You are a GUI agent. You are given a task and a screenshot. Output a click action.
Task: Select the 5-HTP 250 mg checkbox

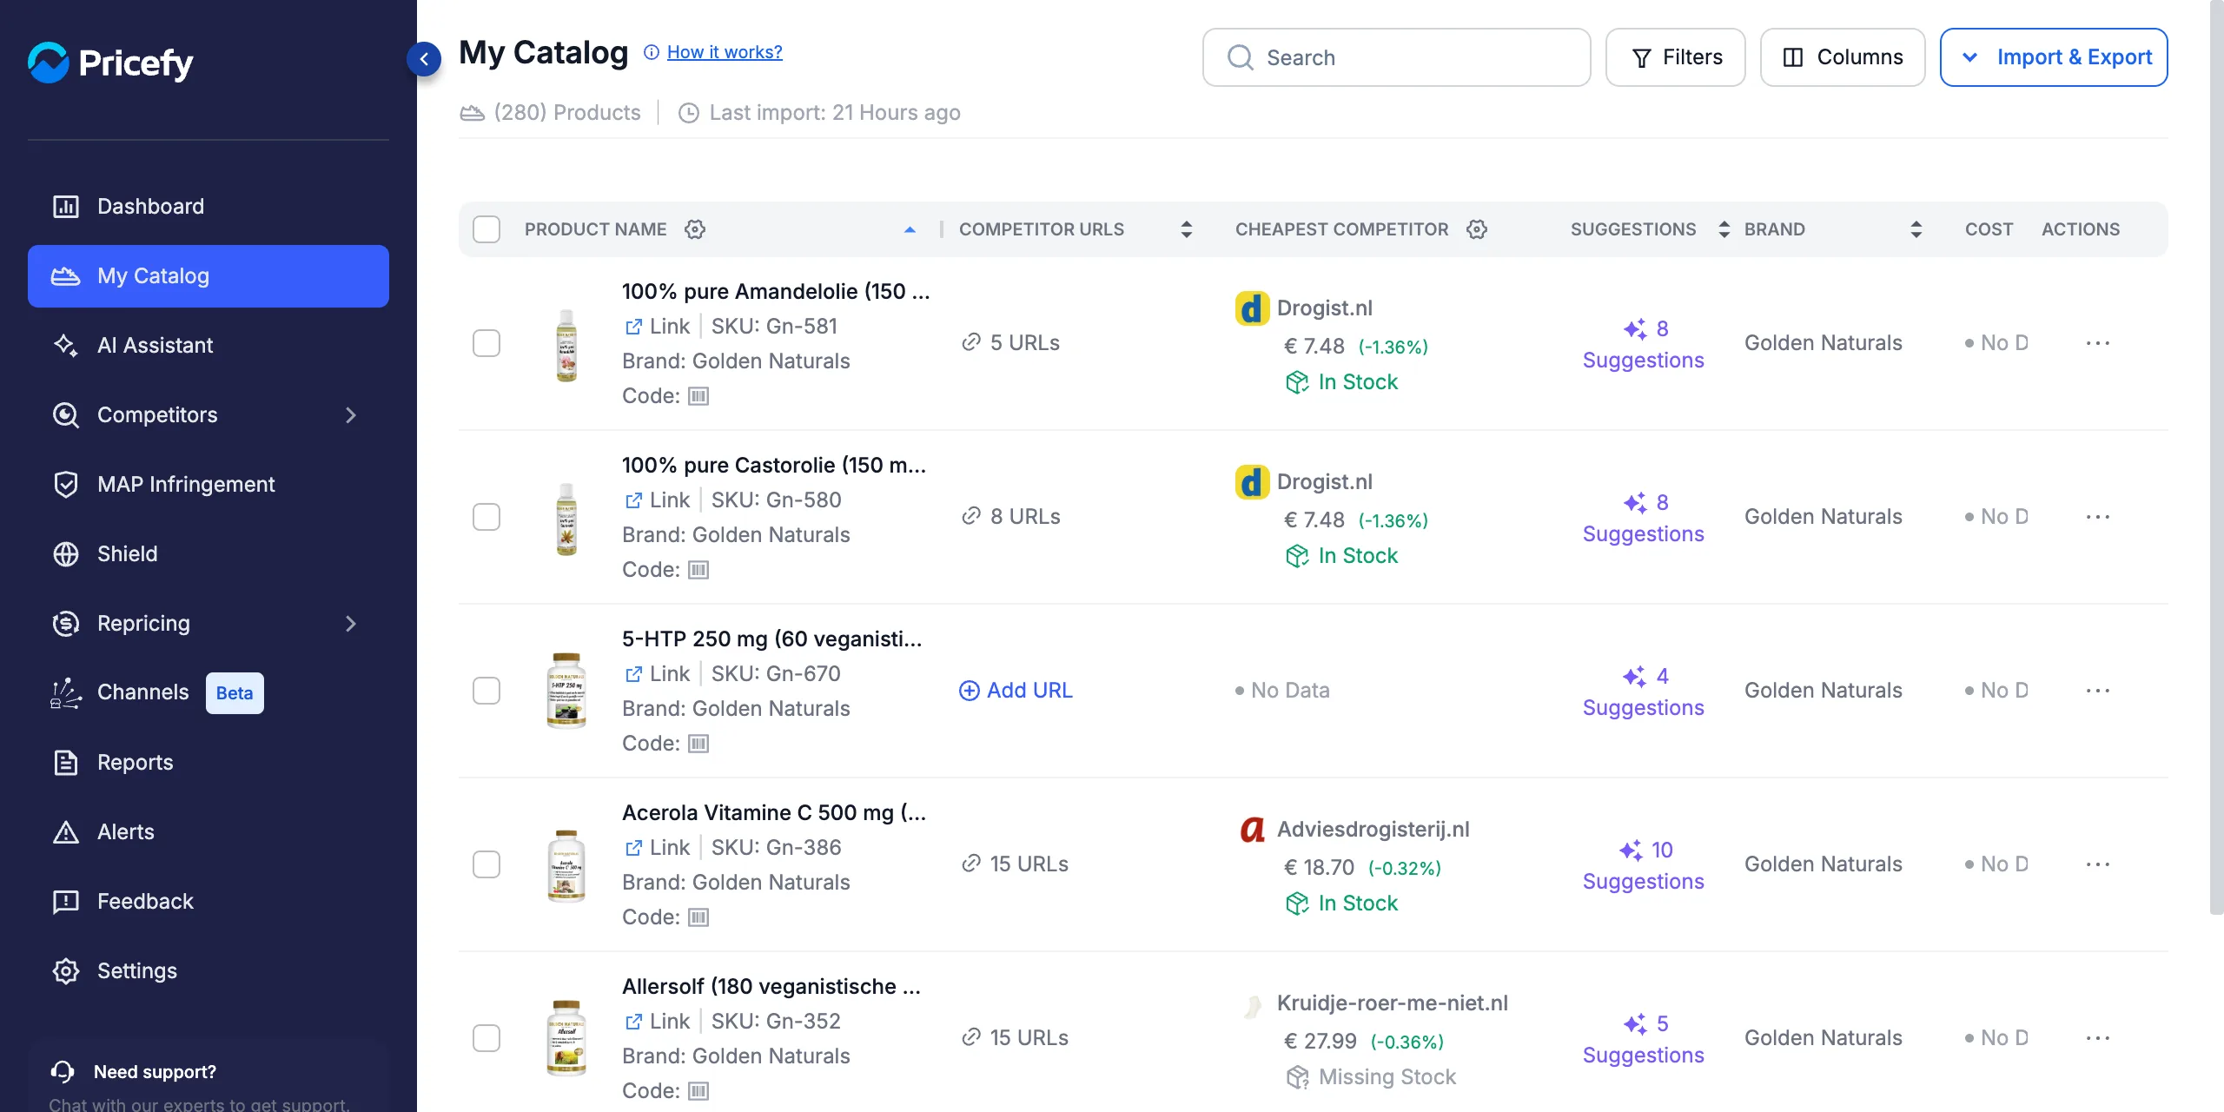[486, 691]
